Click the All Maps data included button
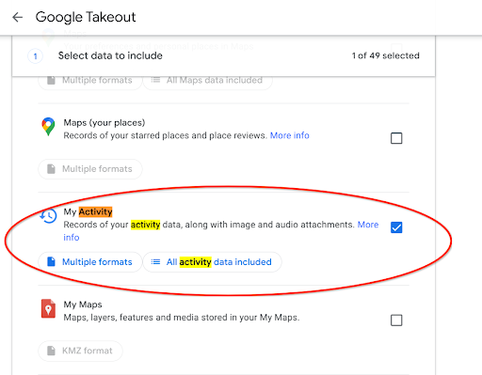The image size is (482, 375). pyautogui.click(x=208, y=81)
